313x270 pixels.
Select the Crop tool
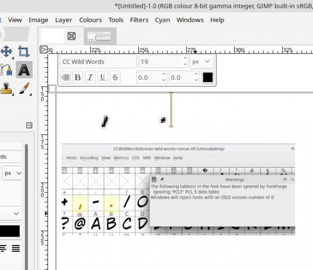[x=24, y=52]
